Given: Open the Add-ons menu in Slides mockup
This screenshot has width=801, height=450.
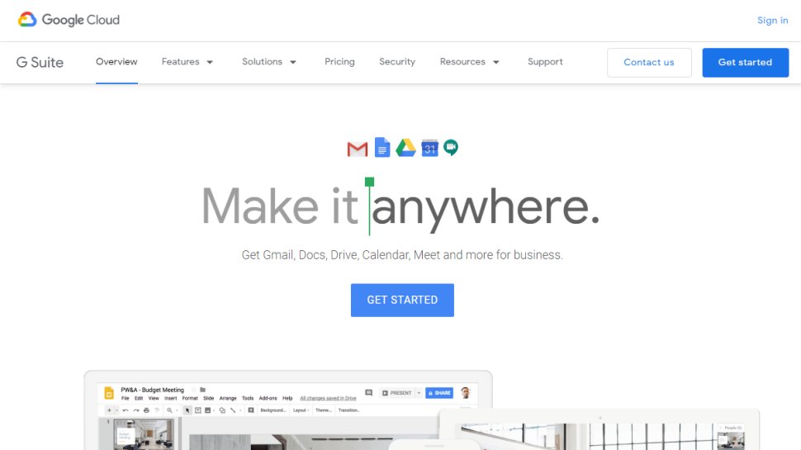Looking at the screenshot, I should point(268,399).
